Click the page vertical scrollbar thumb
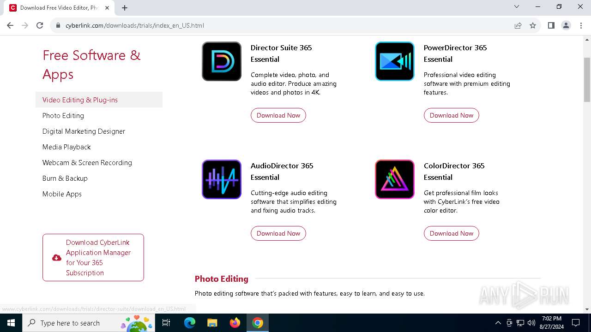Screen dimensions: 591x332 coord(587,79)
